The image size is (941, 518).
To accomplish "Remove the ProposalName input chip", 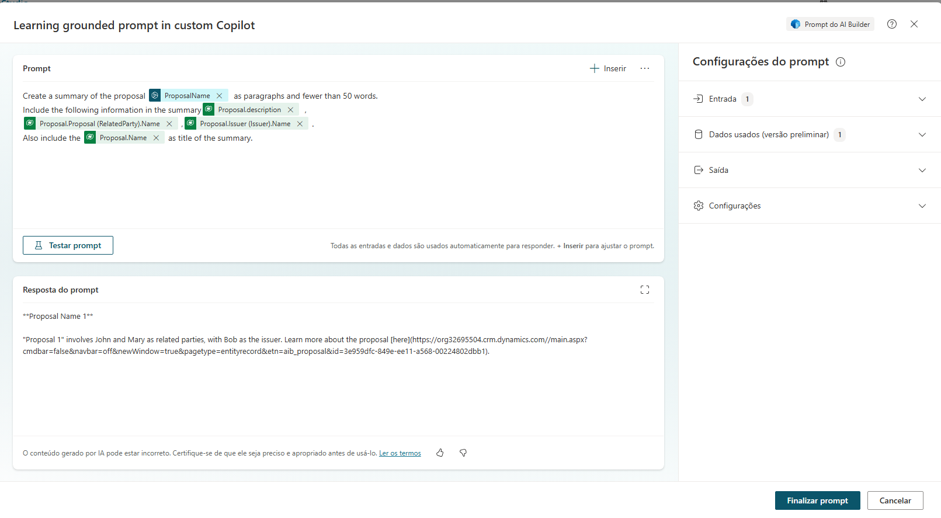I will (x=220, y=96).
